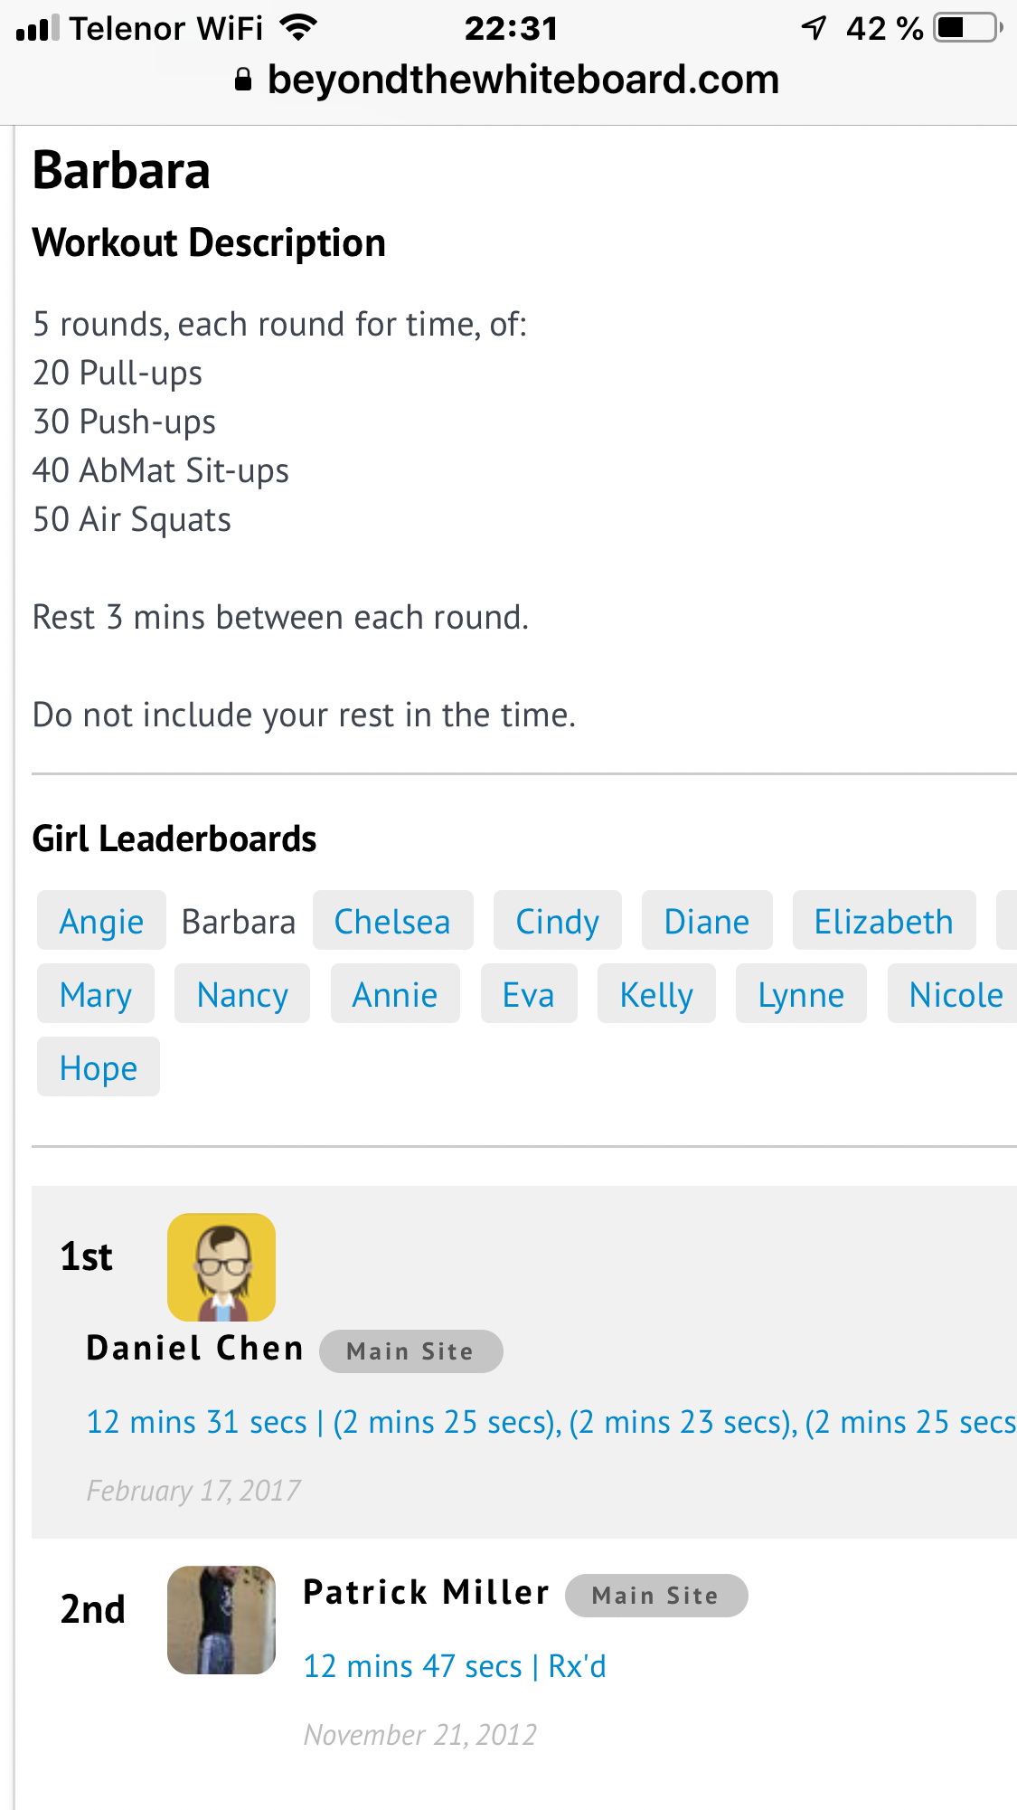Select the Mary leaderboard
Screen dimensions: 1017x1810
(96, 994)
